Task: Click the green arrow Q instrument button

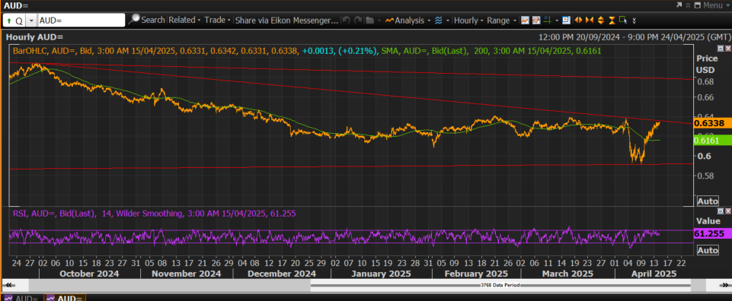Action: (x=14, y=21)
